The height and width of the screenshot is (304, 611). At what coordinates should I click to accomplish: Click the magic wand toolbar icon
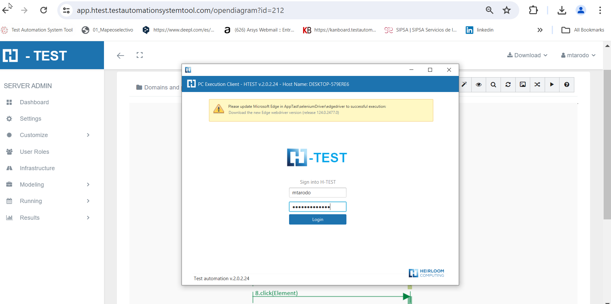464,85
